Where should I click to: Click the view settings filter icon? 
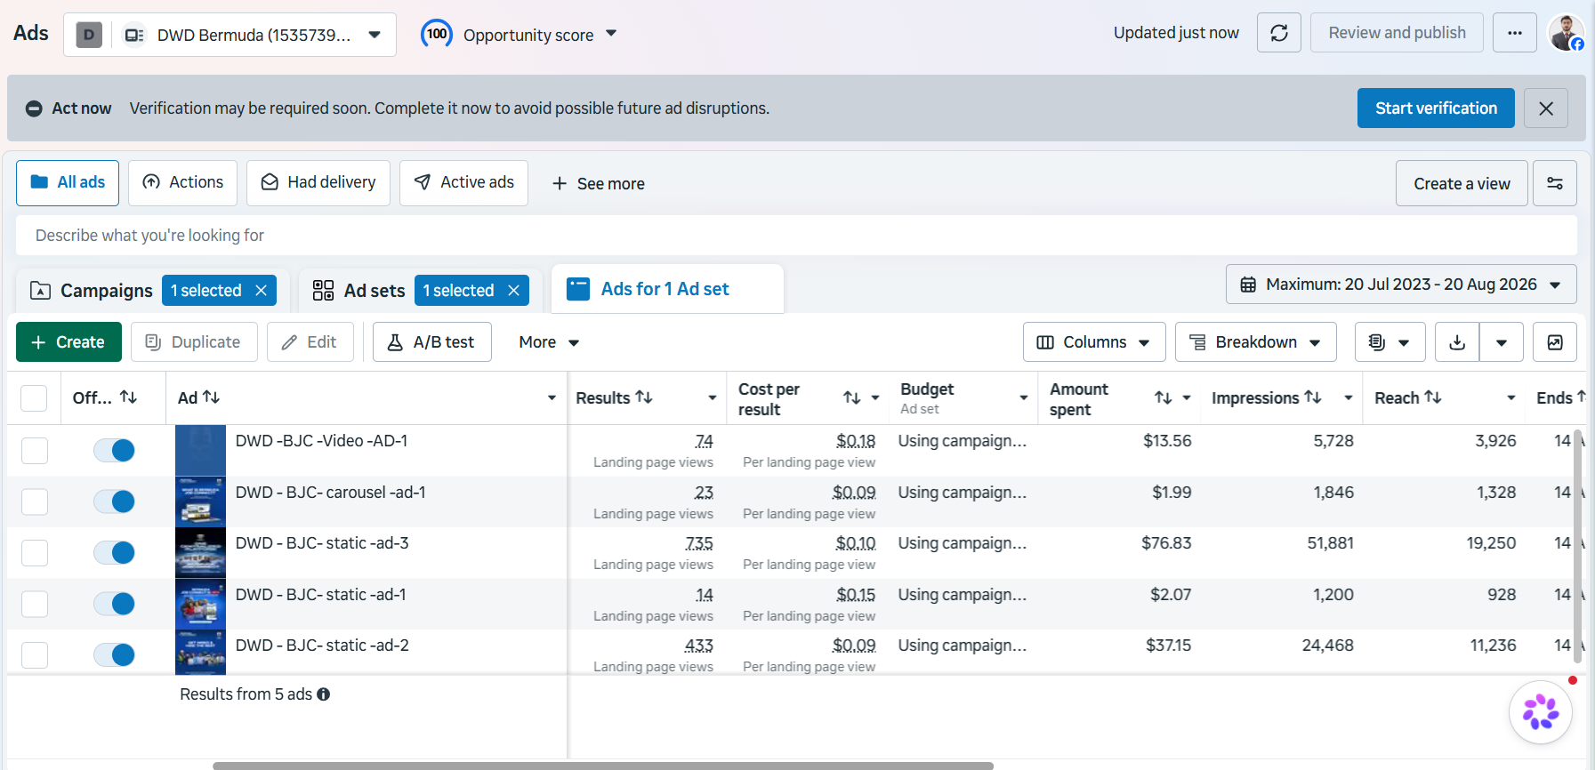click(x=1555, y=183)
